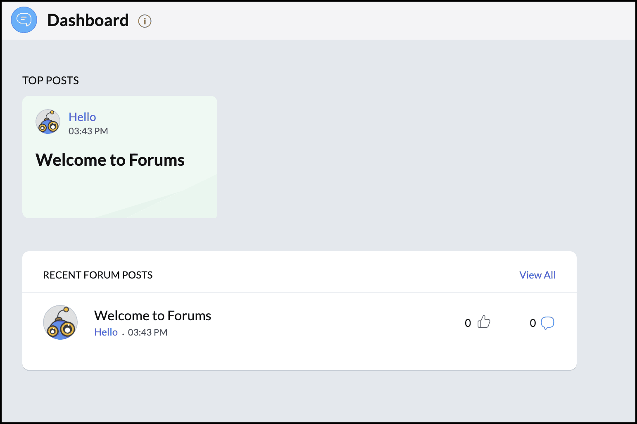
Task: Select the RECENT FORUM POSTS heading
Action: [x=98, y=275]
